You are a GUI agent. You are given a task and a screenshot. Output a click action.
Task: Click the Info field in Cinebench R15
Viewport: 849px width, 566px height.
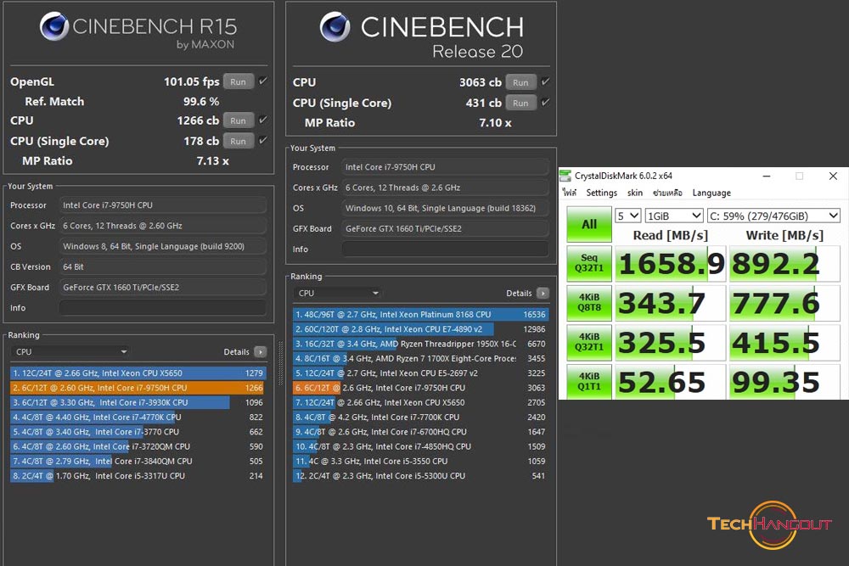[x=162, y=308]
